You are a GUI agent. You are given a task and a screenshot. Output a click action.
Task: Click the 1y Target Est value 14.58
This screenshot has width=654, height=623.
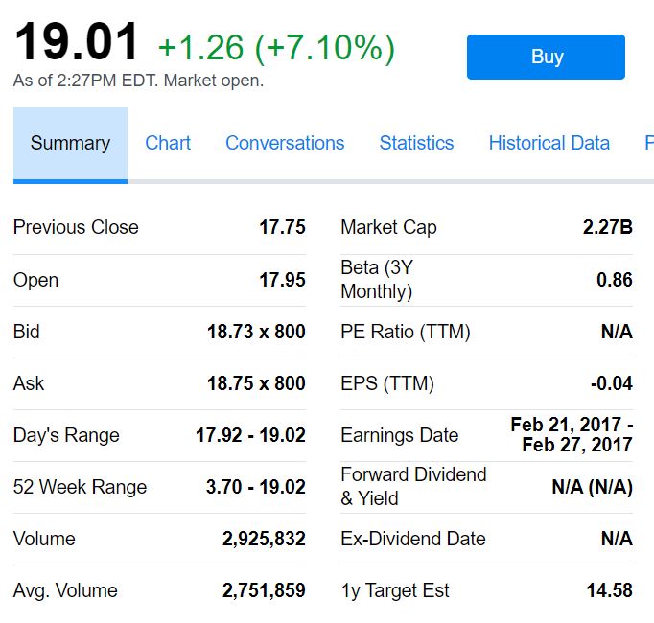click(x=609, y=590)
